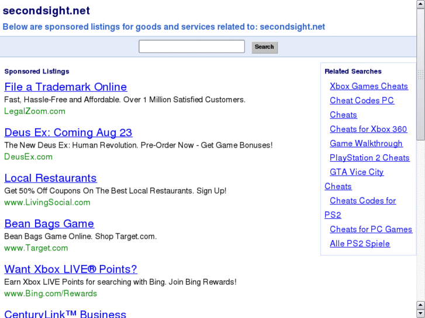Select Xbox Games Cheats related search
The width and height of the screenshot is (425, 318).
[369, 86]
